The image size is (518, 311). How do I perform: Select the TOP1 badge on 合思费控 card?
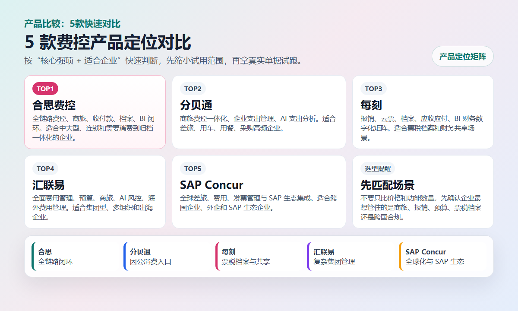[45, 89]
